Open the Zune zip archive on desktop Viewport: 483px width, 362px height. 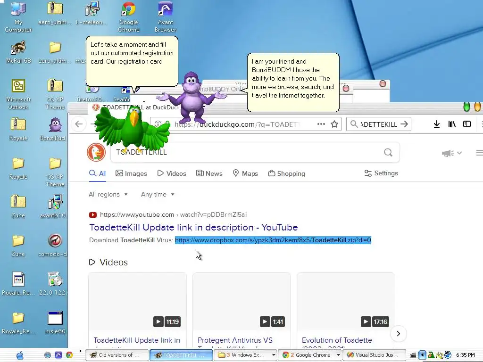(18, 206)
